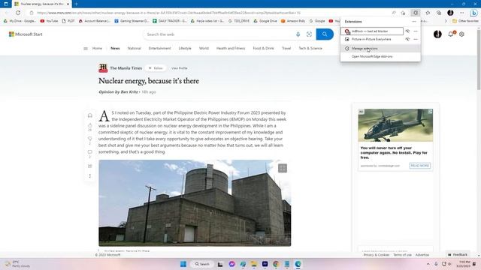
Task: Click the nuclear plant article photo
Action: coord(195,202)
